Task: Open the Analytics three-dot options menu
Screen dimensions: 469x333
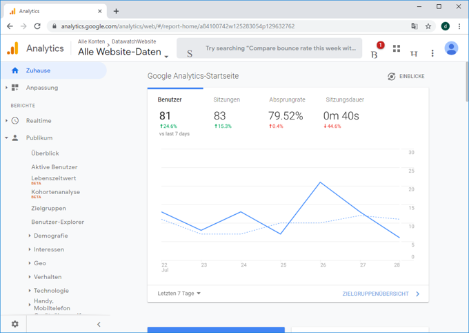Action: coord(432,53)
